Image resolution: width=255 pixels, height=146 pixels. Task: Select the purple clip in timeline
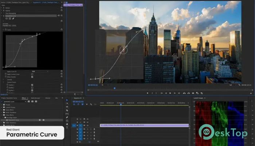click(x=144, y=125)
